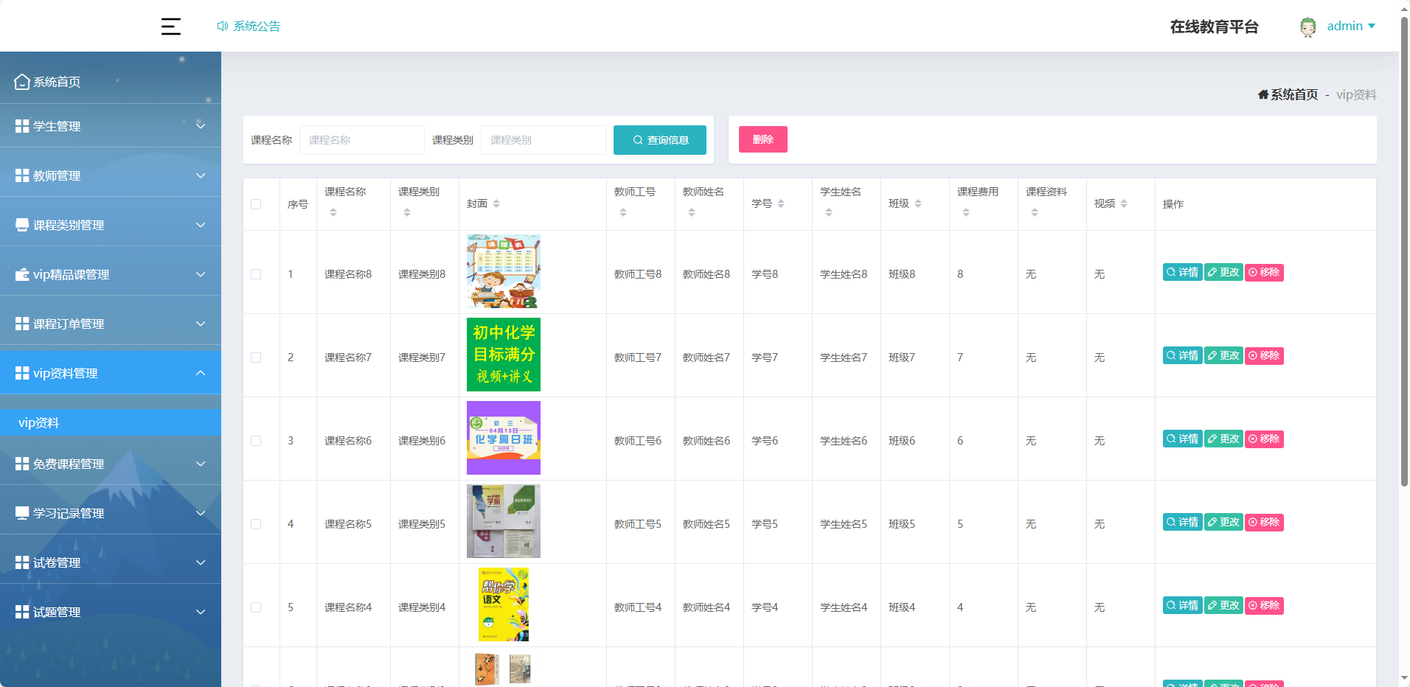
Task: Expand the 学生管理 menu chevron
Action: [x=201, y=125]
